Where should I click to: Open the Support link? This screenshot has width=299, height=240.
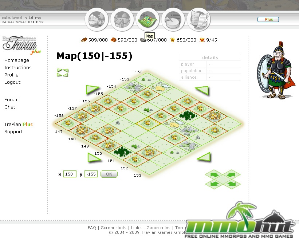[13, 131]
